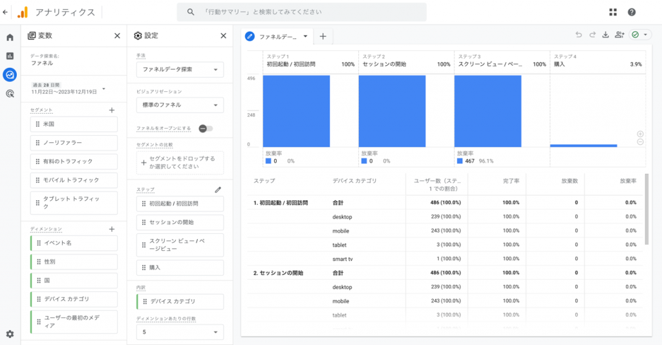Open the rows-per-dimension dropdown showing 5

[x=180, y=332]
